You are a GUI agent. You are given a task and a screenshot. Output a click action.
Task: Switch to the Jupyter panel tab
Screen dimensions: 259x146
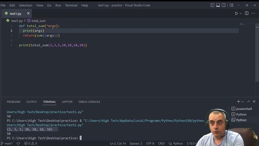pyautogui.click(x=67, y=102)
